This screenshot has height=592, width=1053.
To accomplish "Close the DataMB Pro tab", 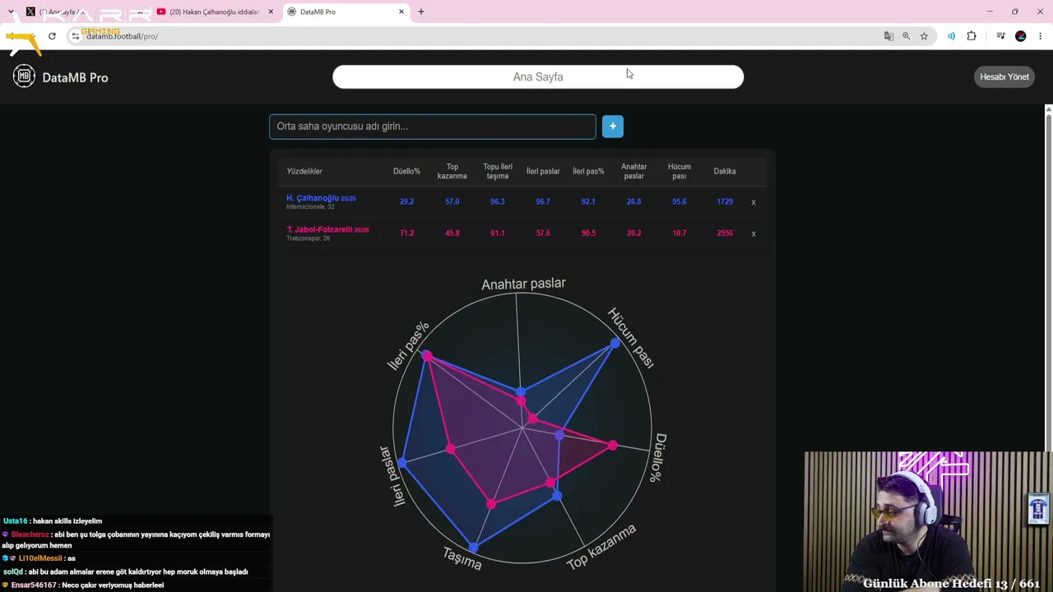I will click(401, 12).
